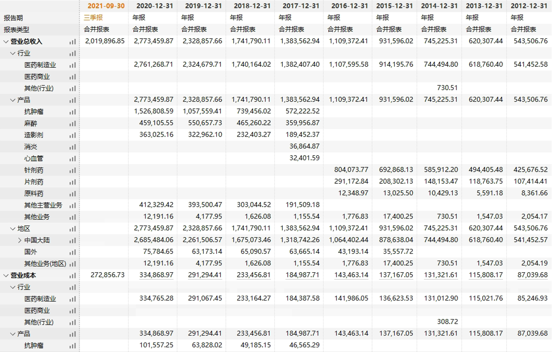Select the value 2,054.19 in 其他业务(地区)
The image size is (552, 352).
tap(535, 264)
